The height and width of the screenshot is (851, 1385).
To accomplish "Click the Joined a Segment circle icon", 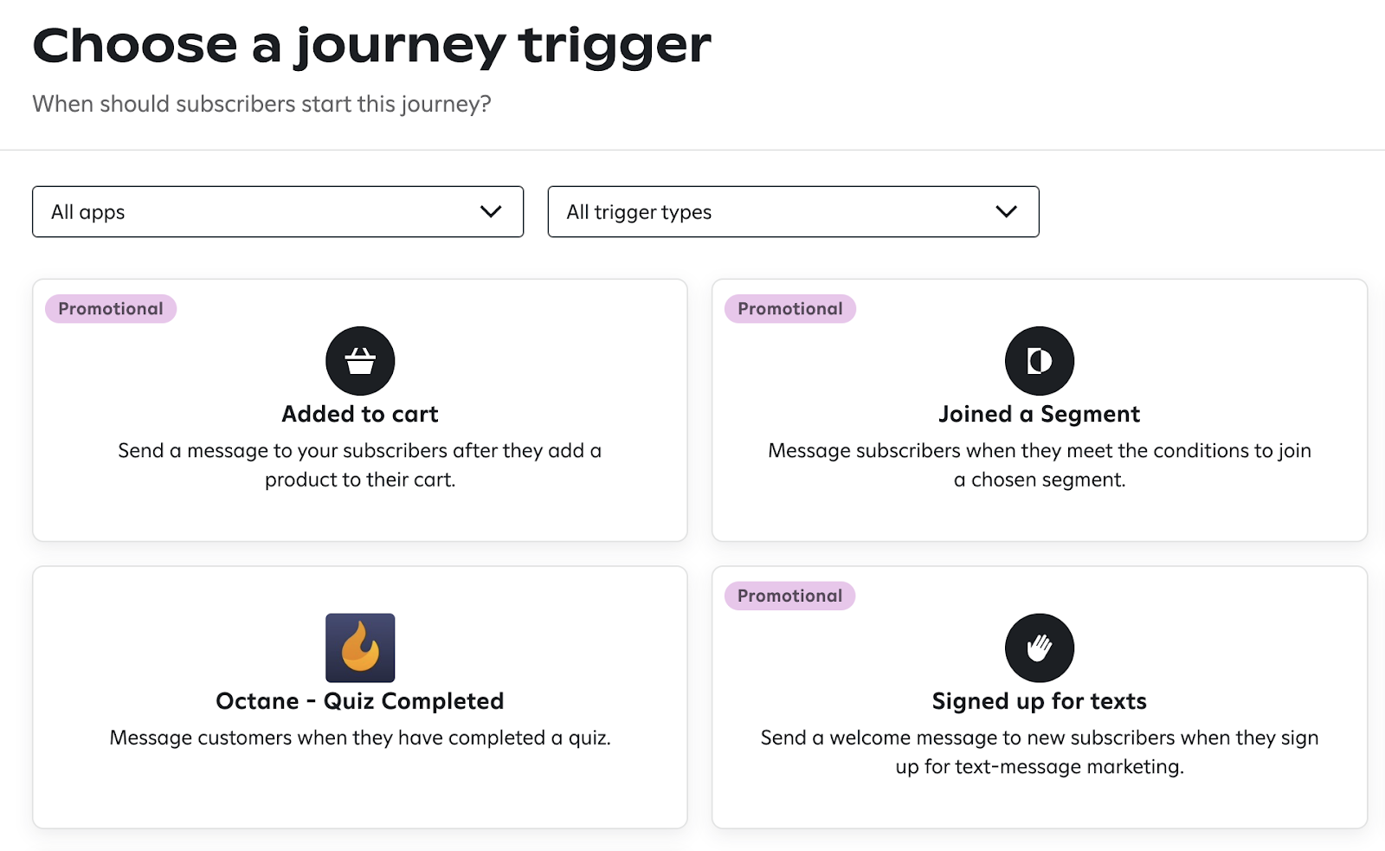I will (x=1039, y=361).
